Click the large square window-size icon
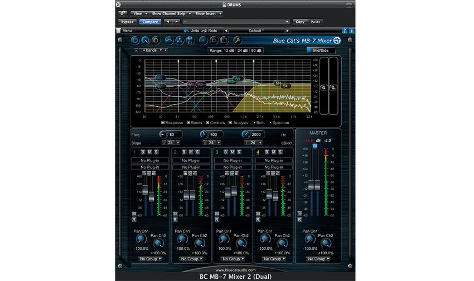Screen dimensions: 474x281 (x=224, y=41)
